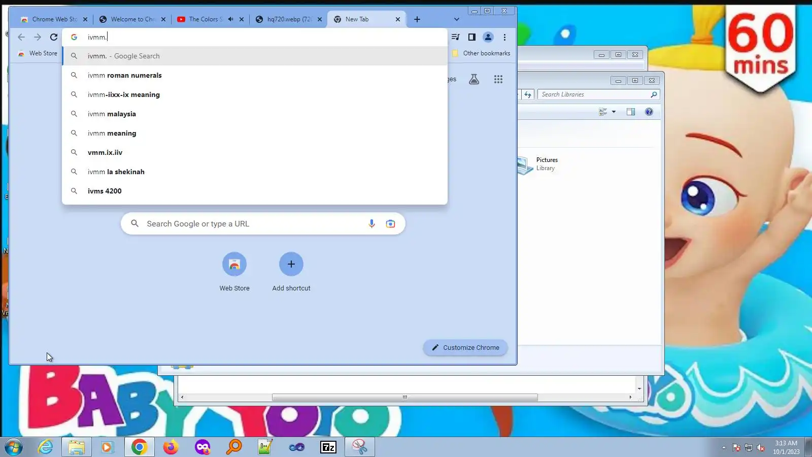Open Chrome's side panel

(471, 37)
